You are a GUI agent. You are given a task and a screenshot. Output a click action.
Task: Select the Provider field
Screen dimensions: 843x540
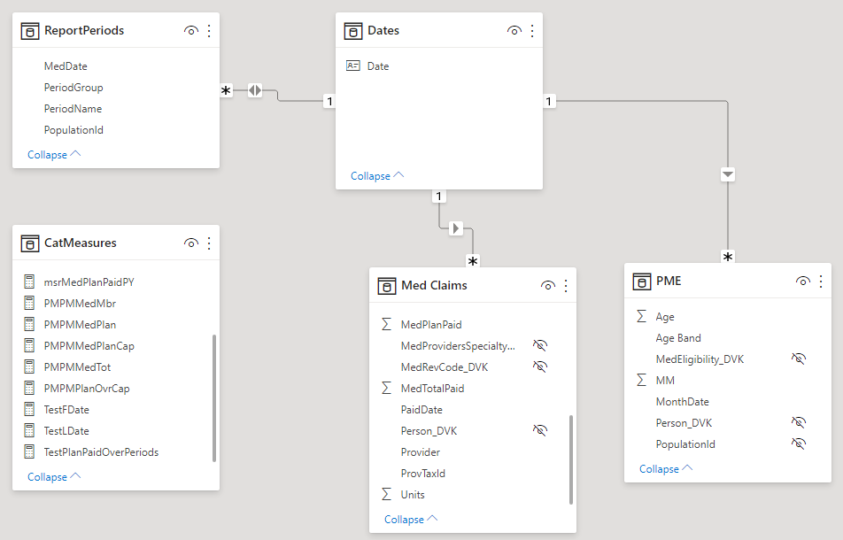click(421, 452)
